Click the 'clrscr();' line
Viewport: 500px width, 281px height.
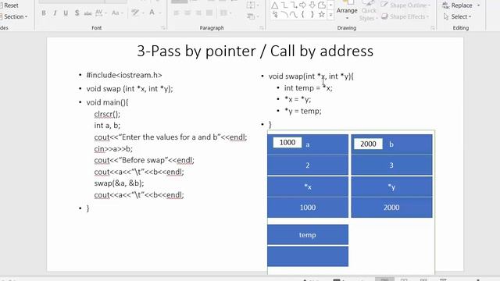click(107, 114)
